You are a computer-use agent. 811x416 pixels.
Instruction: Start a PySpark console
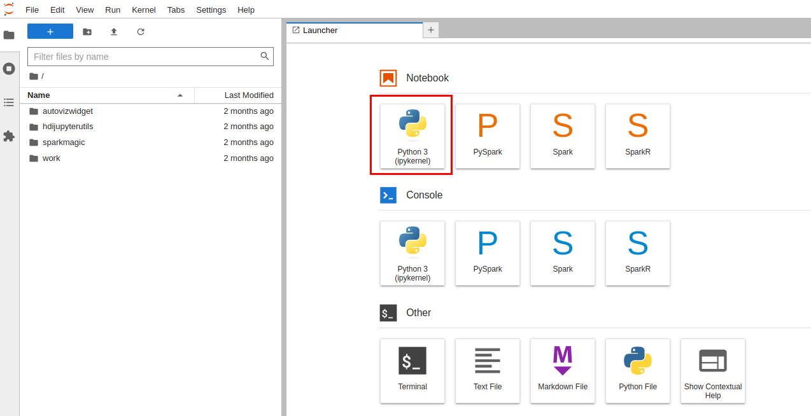point(488,253)
